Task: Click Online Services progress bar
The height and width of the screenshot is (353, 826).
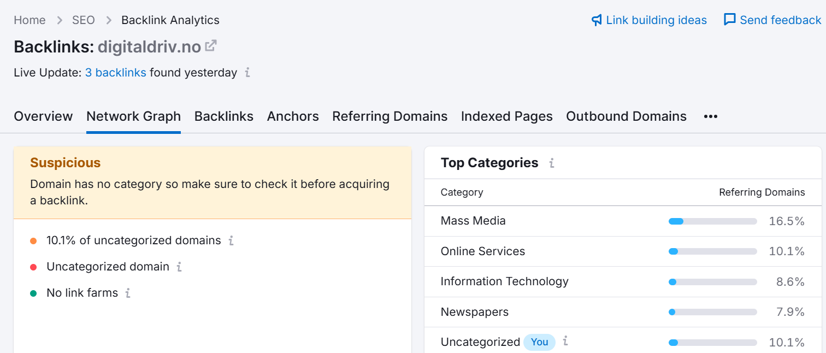Action: [713, 251]
